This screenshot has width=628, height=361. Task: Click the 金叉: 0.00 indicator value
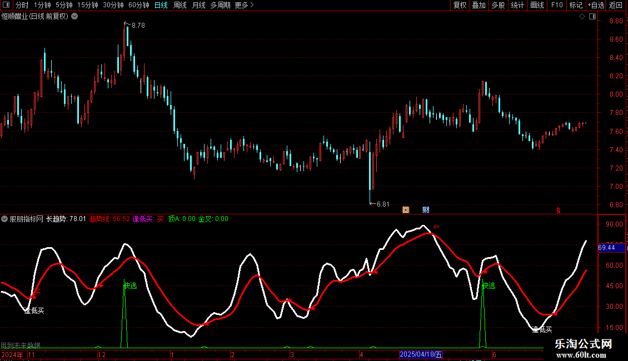pos(213,219)
